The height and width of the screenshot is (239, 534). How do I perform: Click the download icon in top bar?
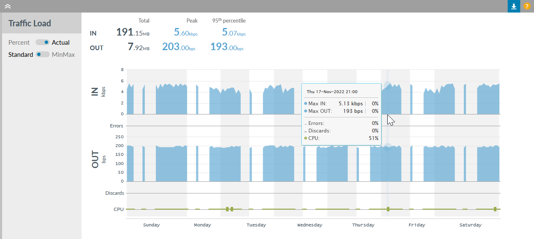[514, 6]
